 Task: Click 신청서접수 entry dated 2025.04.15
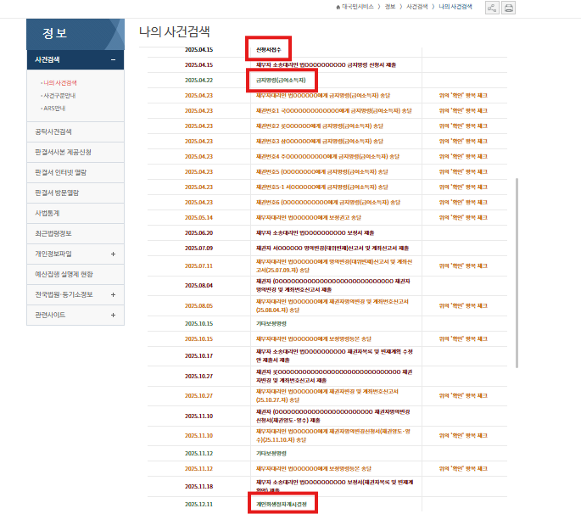269,50
